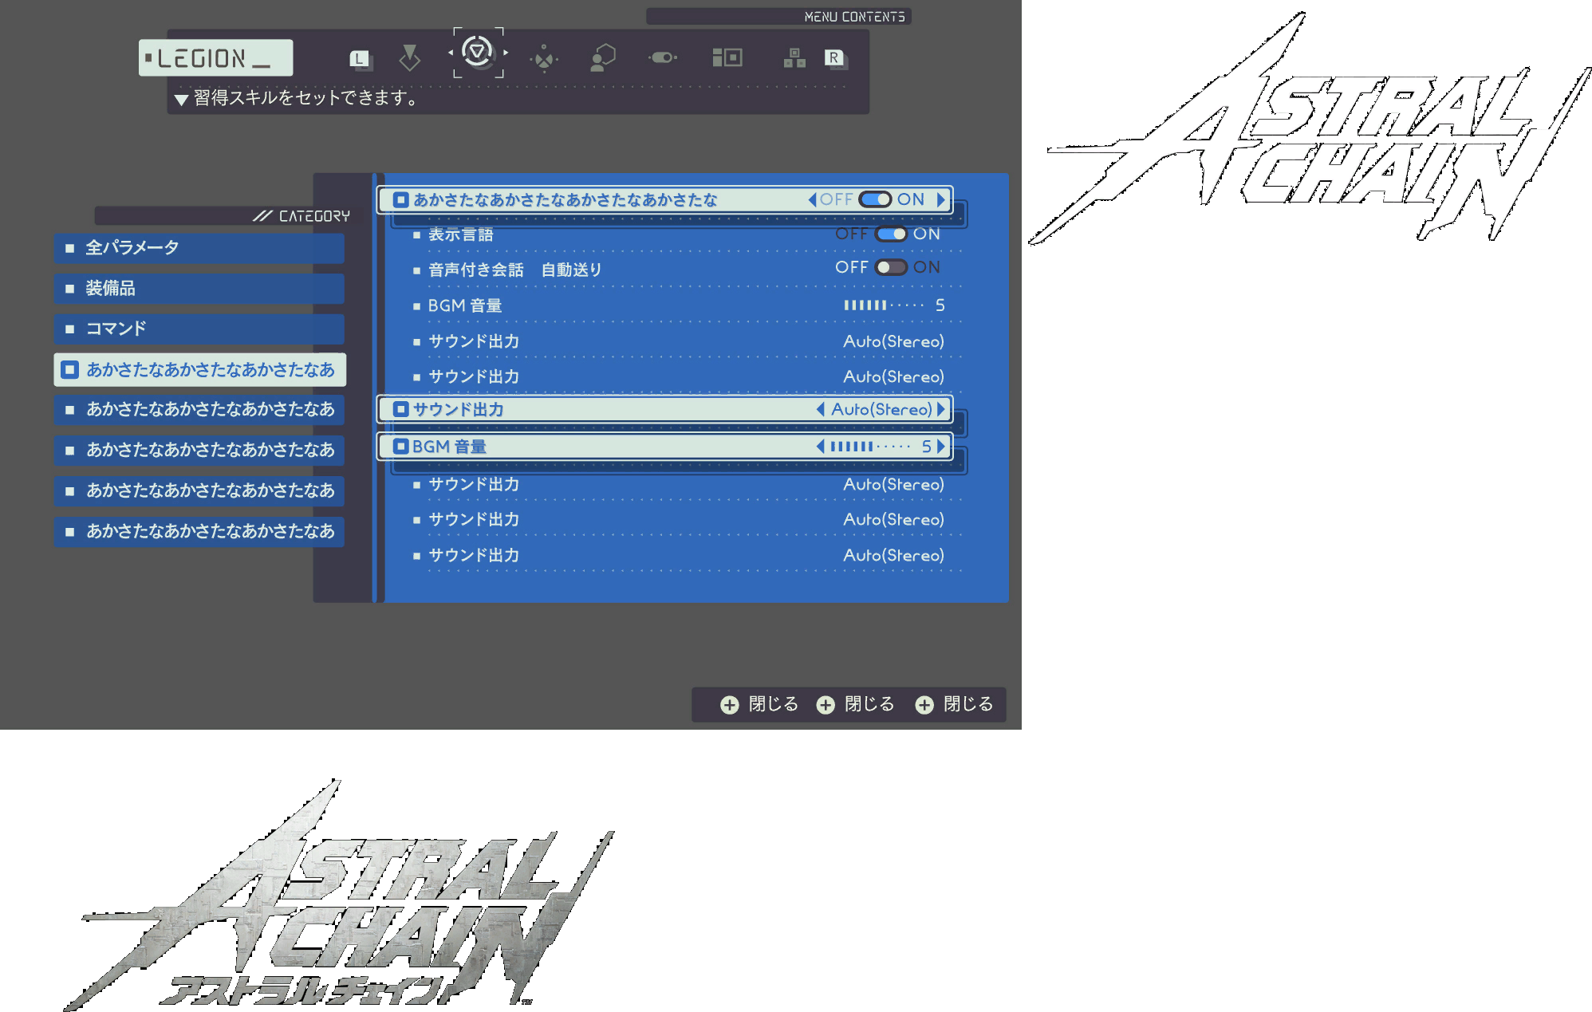Select highlighted あかさたなあかさたな category item

point(200,369)
